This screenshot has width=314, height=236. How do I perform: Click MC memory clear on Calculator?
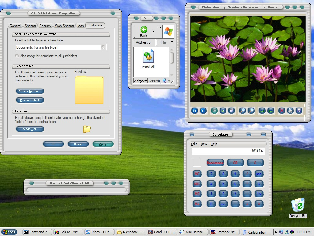pos(197,174)
